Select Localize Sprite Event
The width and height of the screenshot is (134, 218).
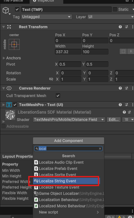[x=69, y=174]
